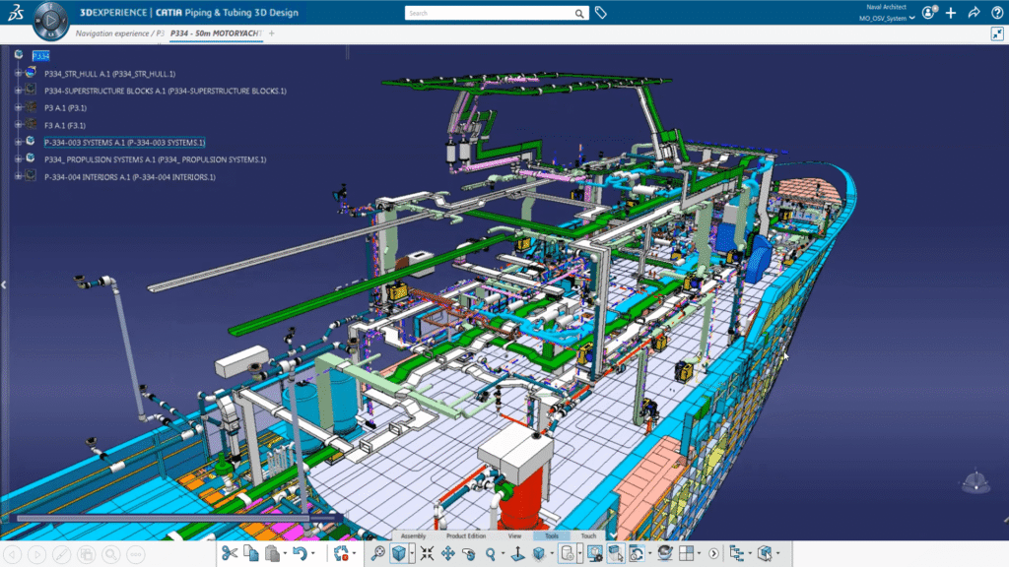The width and height of the screenshot is (1009, 567).
Task: Expand the P334_STR_HULL A.1 tree node
Action: 18,73
